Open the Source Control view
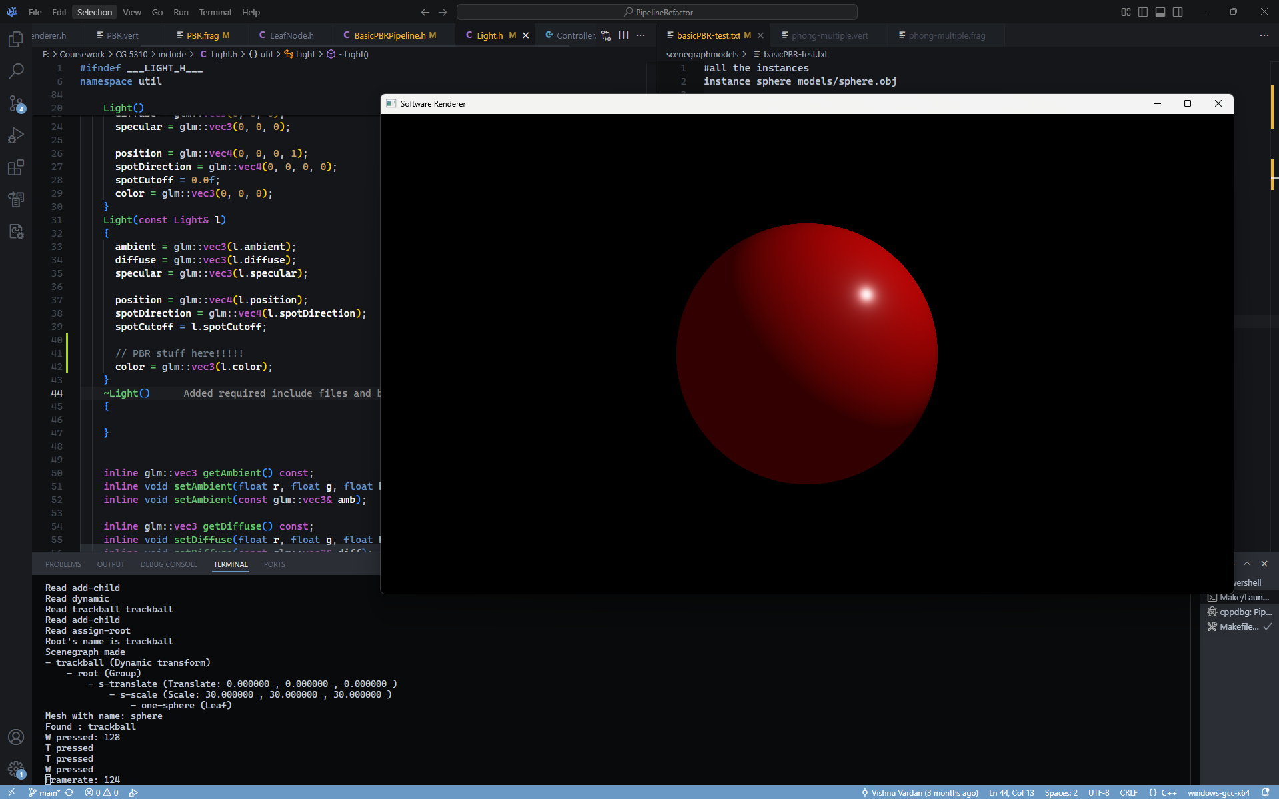1279x799 pixels. point(16,103)
